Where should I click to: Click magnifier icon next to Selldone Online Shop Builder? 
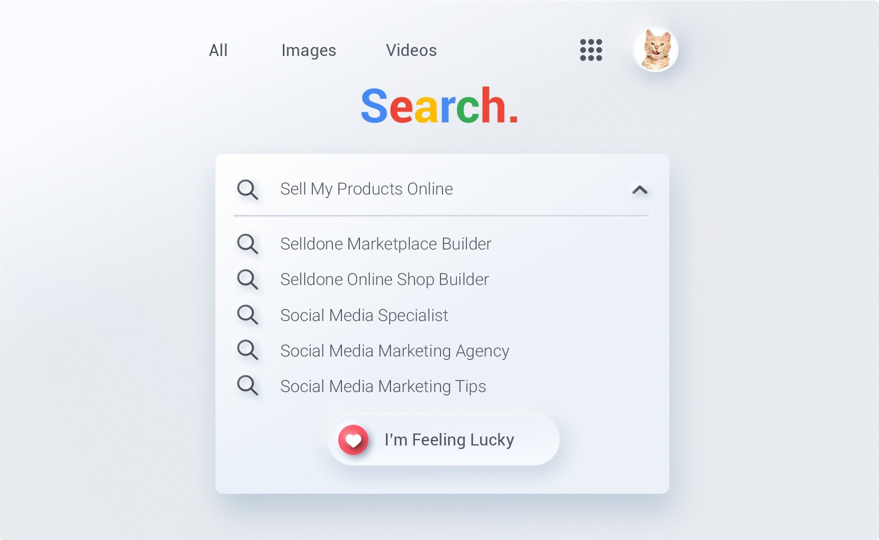[x=247, y=279]
